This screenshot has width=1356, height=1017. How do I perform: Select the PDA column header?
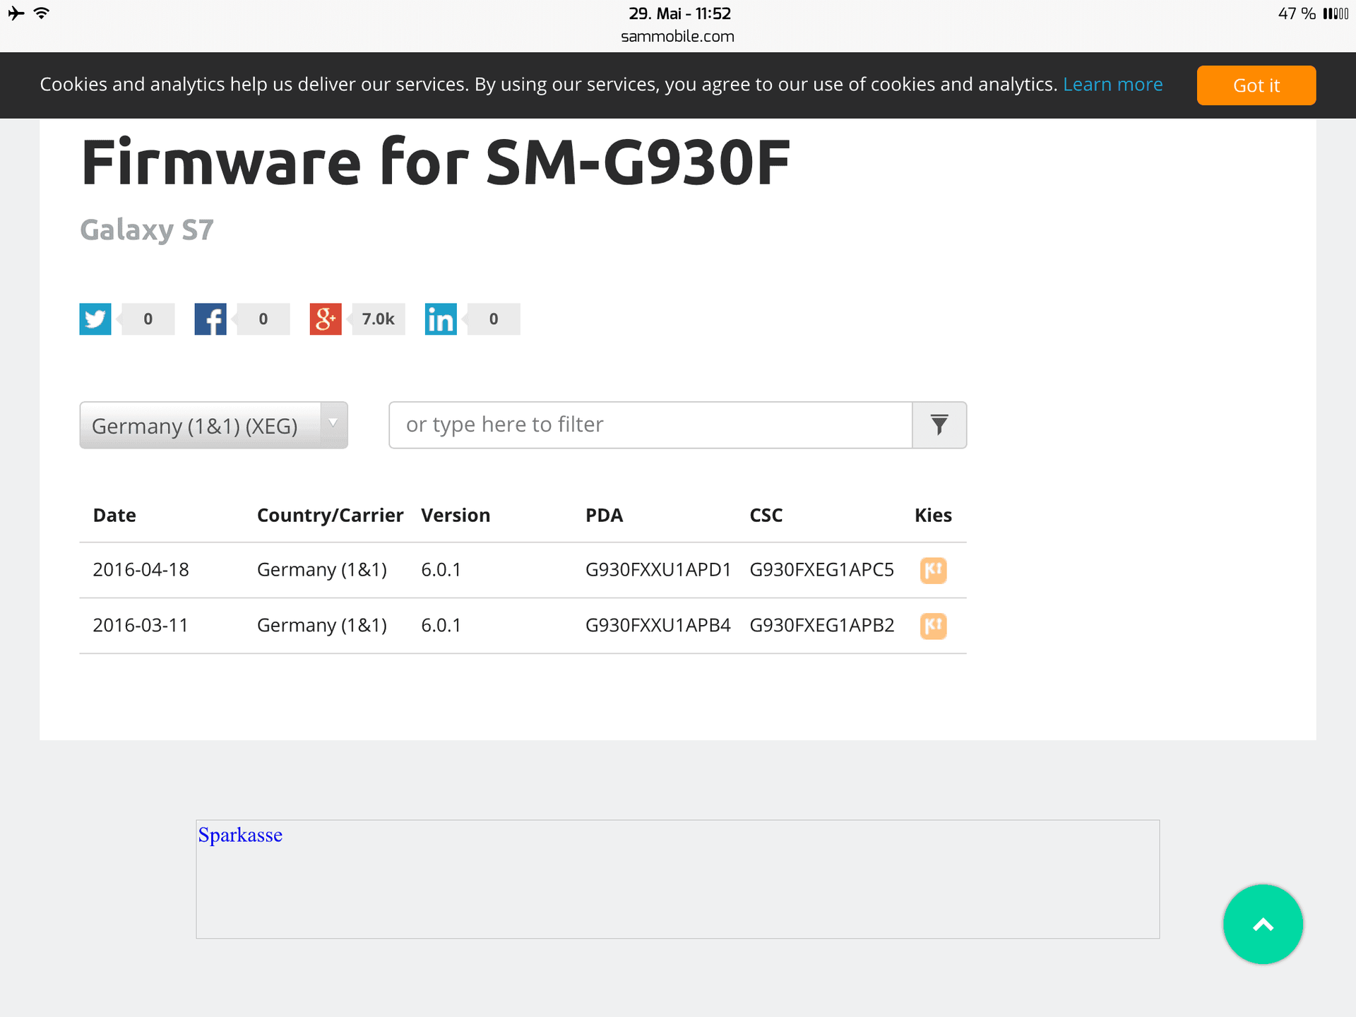(604, 516)
